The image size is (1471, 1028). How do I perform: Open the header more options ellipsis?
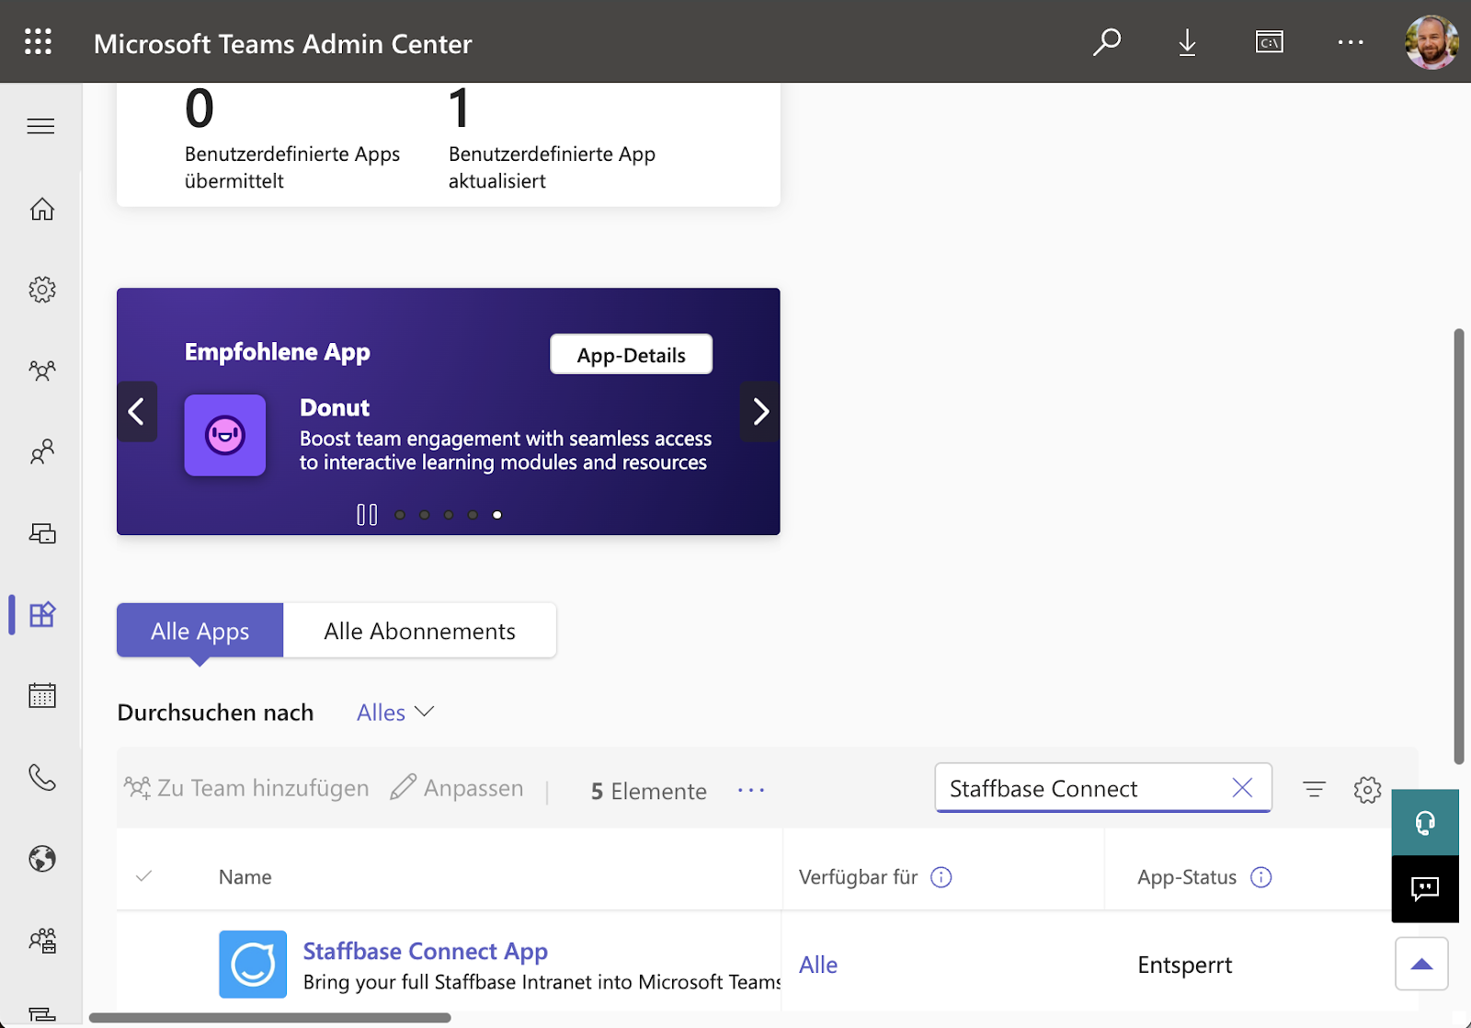[x=1350, y=42]
